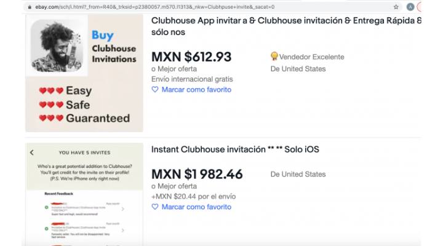Image resolution: width=443 pixels, height=246 pixels.
Task: Click the MXN $1 982.46 price
Action: tap(197, 174)
